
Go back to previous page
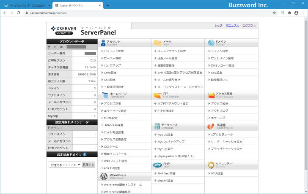click(5, 13)
